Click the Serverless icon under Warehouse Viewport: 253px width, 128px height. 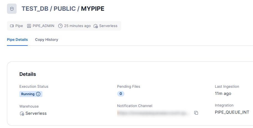22,113
